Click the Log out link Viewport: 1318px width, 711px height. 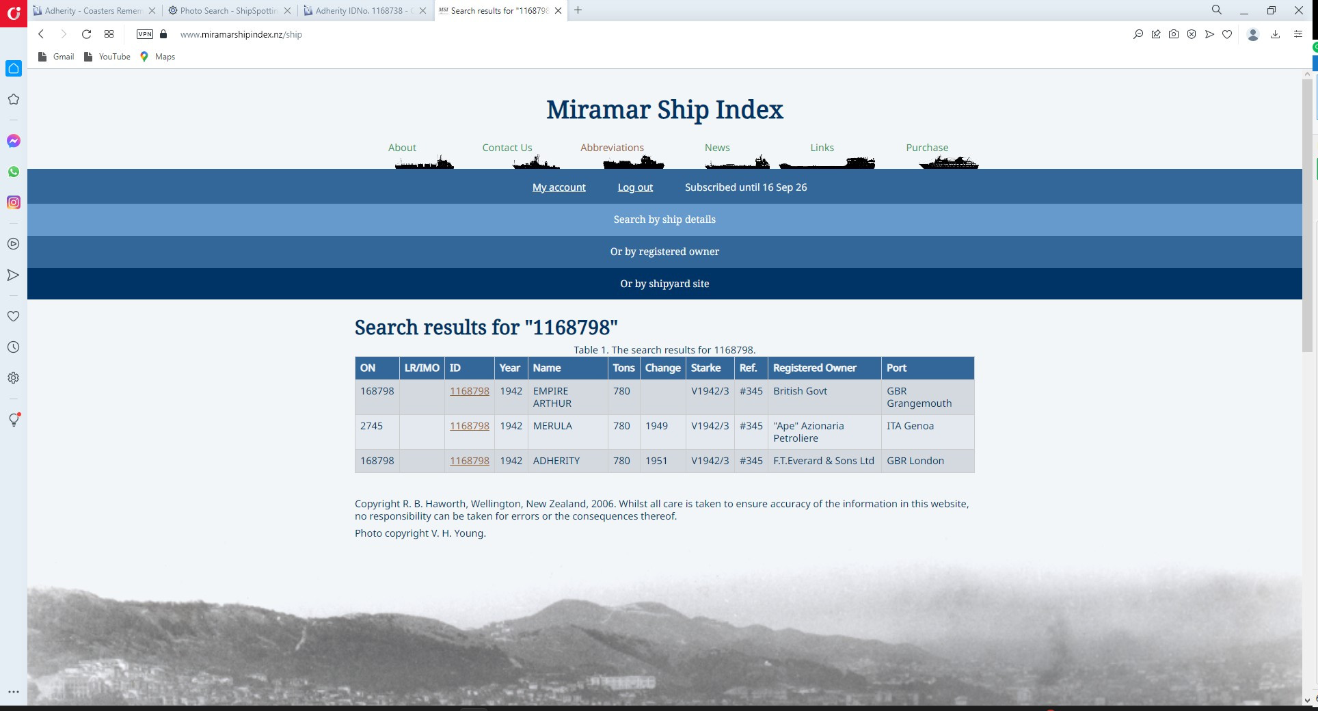coord(635,187)
